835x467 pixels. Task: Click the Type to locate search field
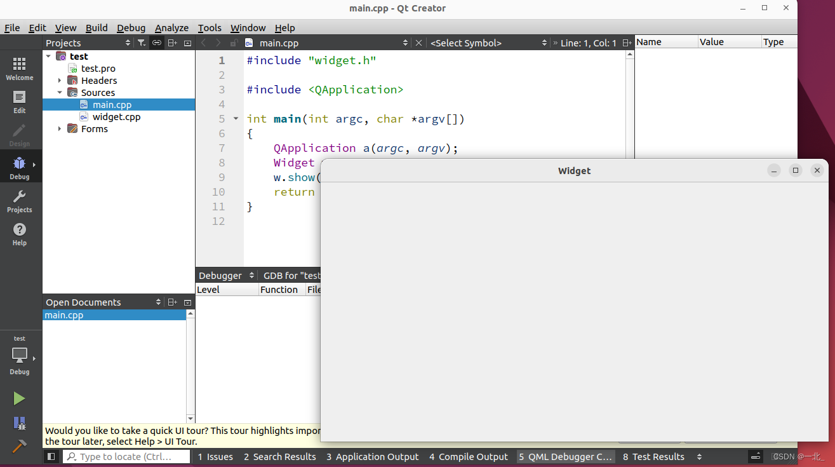(126, 456)
